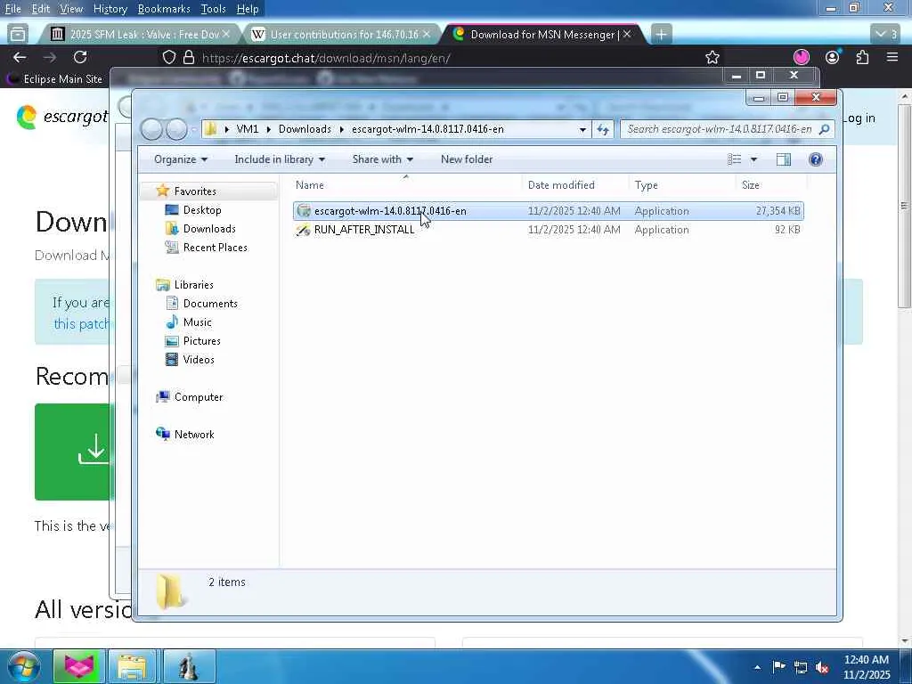Viewport: 912px width, 684px height.
Task: Open Downloads in the navigation pane
Action: [209, 229]
